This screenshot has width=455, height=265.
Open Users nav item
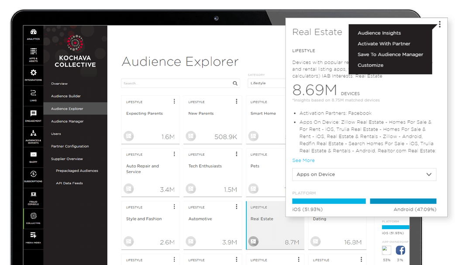point(56,134)
